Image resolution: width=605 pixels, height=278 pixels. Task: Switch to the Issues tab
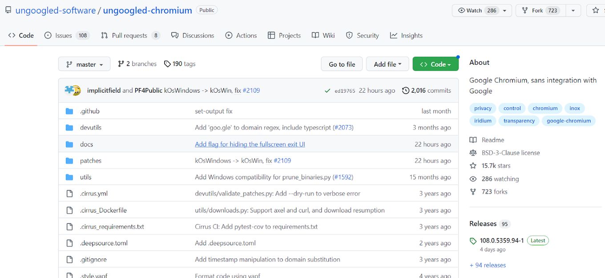coord(67,35)
